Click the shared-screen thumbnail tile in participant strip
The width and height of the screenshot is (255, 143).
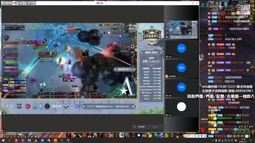click(181, 30)
